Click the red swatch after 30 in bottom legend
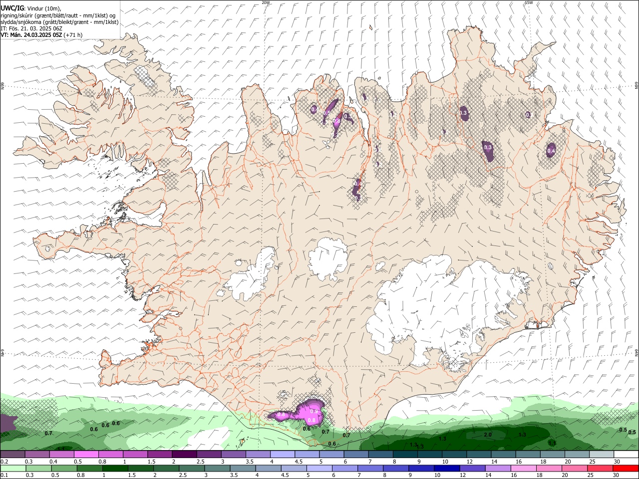The image size is (639, 479). (626, 468)
